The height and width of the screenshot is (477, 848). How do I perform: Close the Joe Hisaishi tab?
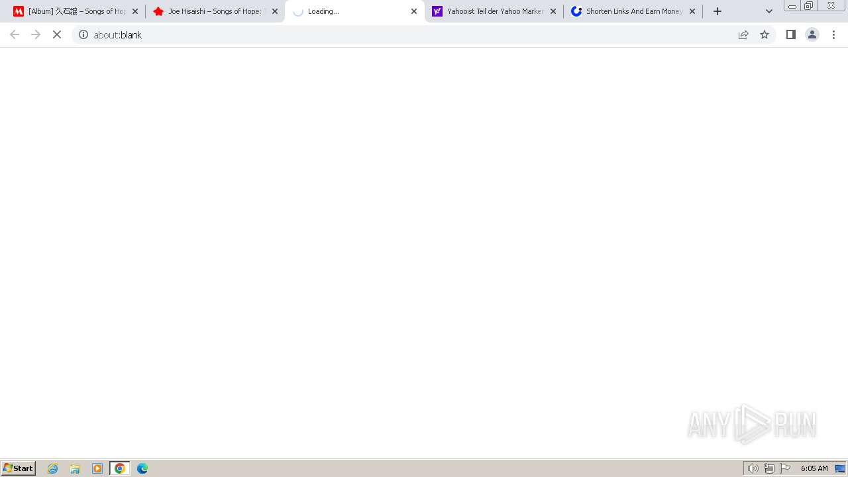[275, 11]
